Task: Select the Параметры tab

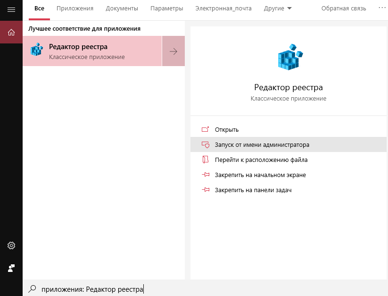Action: click(x=167, y=8)
